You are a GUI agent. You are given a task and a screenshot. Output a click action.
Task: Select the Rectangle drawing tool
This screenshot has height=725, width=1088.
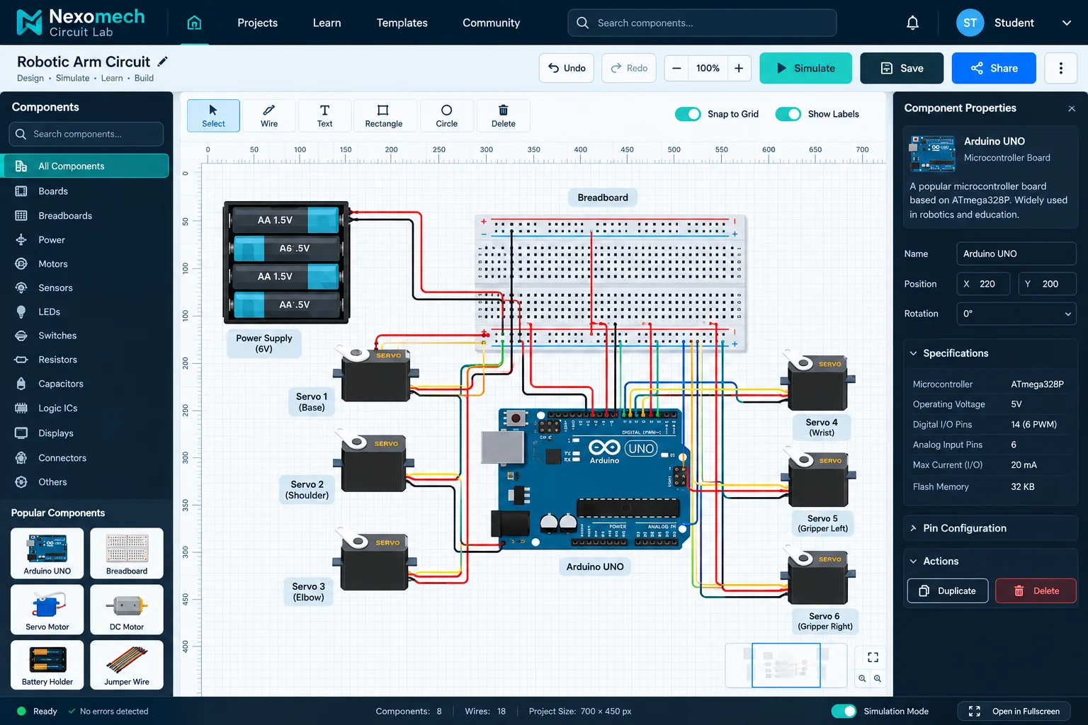click(x=383, y=115)
